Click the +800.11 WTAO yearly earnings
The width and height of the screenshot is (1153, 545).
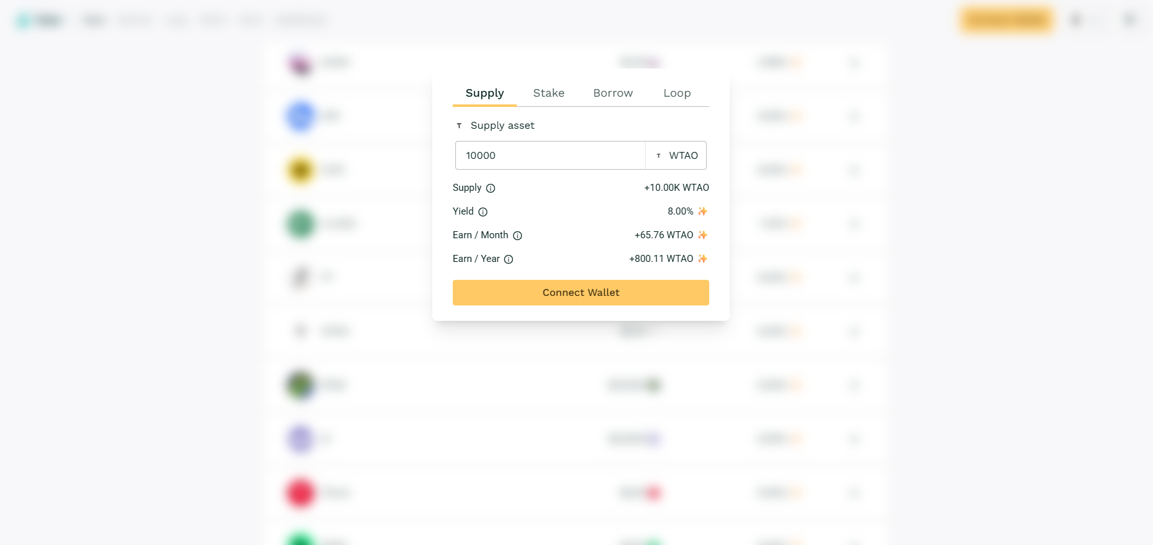tap(661, 259)
